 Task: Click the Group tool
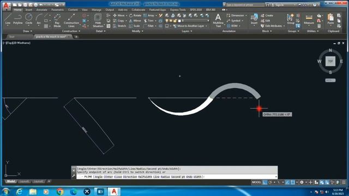(x=291, y=19)
